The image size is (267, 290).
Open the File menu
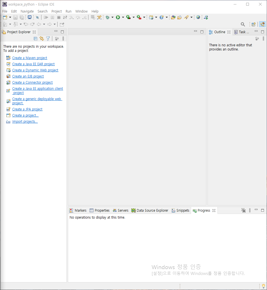click(5, 11)
